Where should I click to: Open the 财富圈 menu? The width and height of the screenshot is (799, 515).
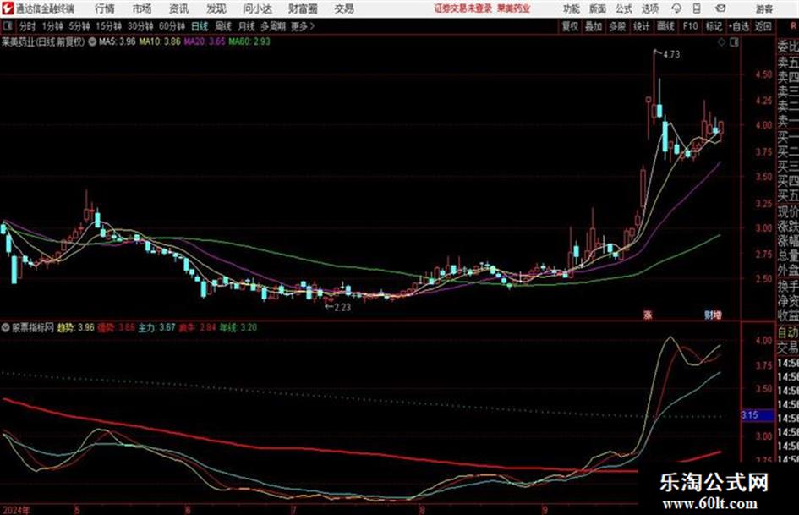pyautogui.click(x=303, y=8)
